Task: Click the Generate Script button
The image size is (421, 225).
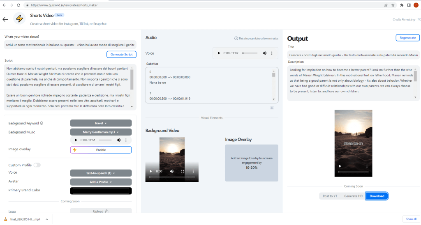Action: pyautogui.click(x=121, y=55)
